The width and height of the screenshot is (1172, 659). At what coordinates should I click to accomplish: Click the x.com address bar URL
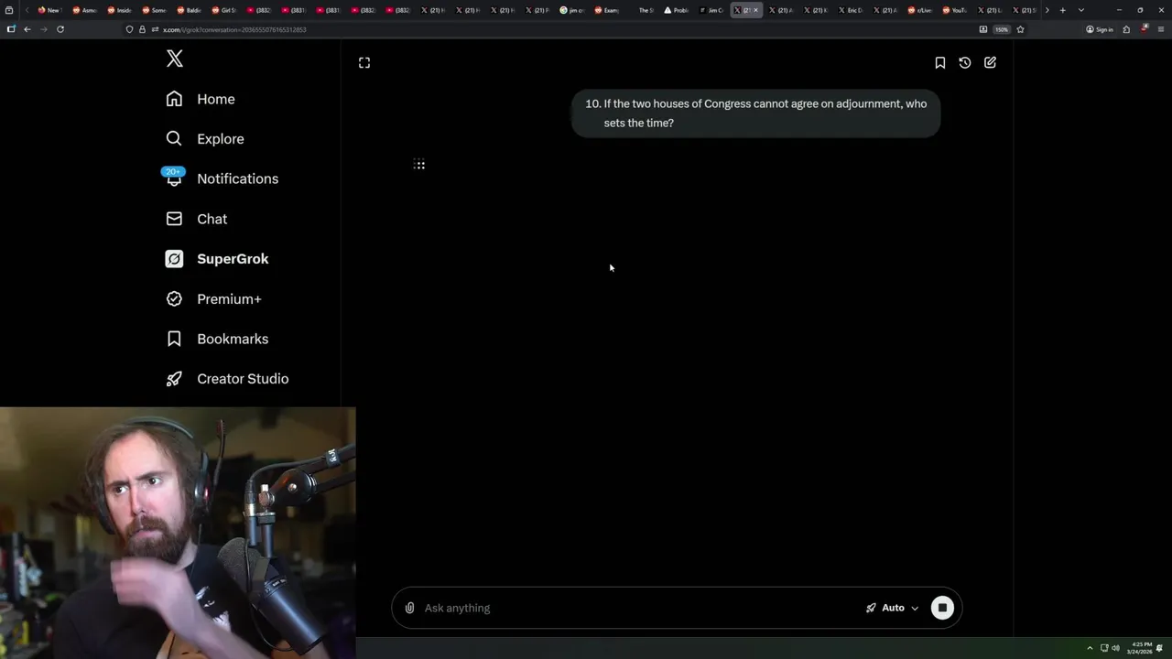point(234,29)
